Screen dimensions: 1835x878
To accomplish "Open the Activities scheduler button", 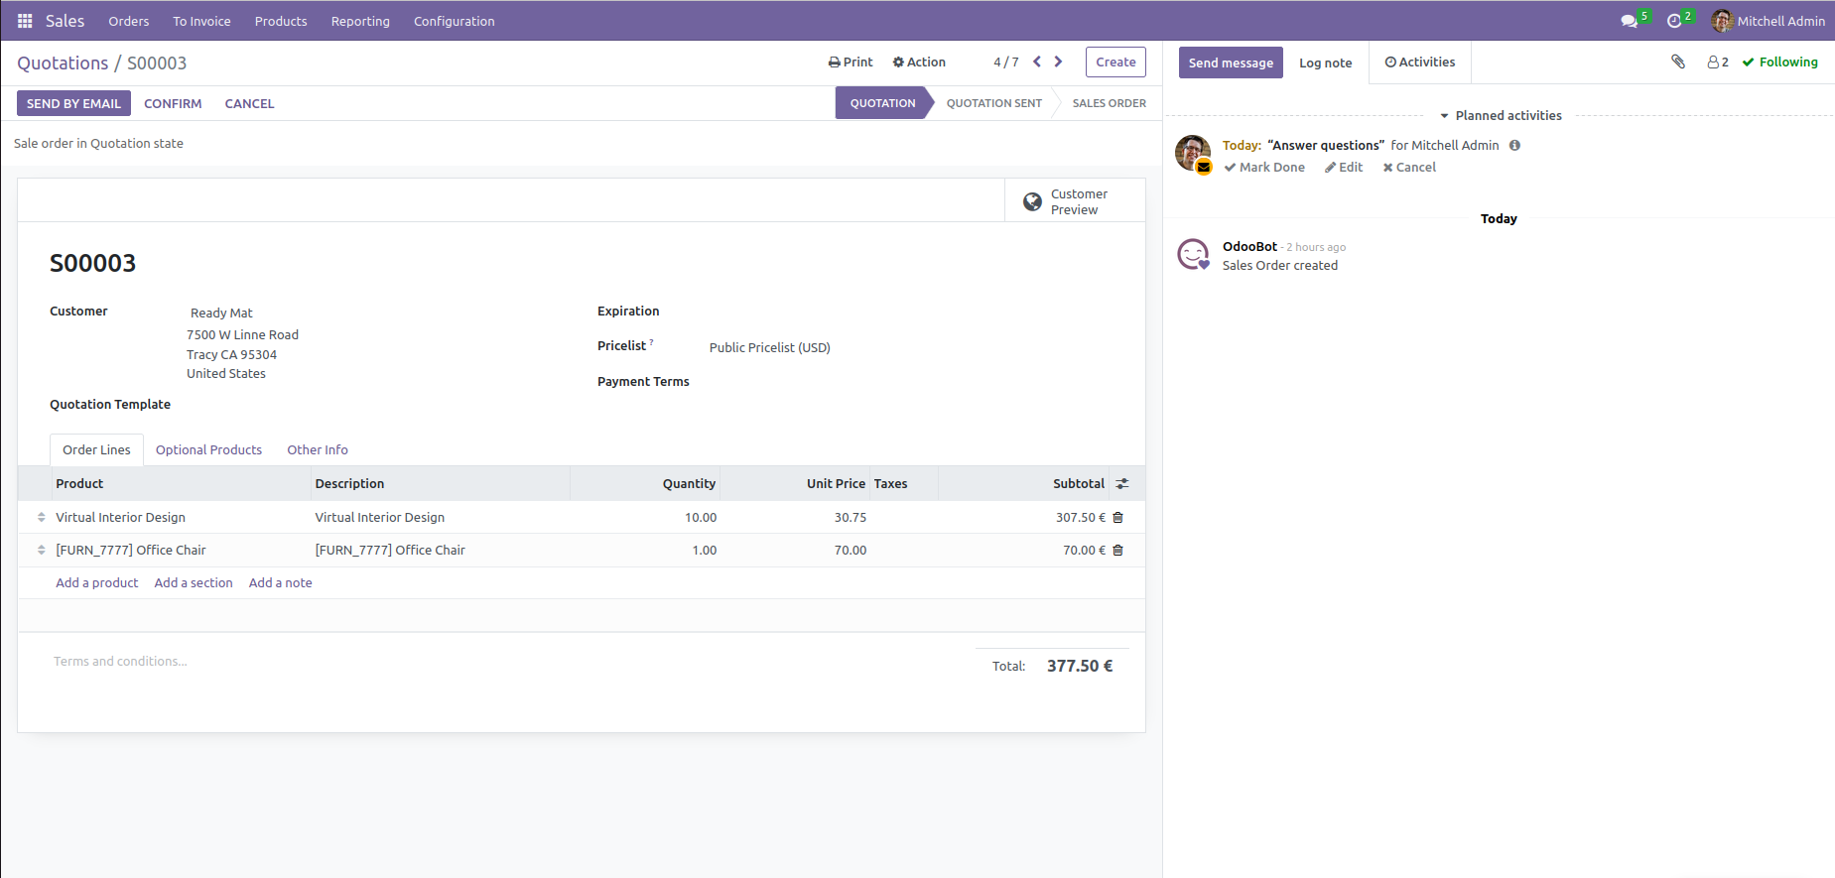I will [x=1420, y=62].
